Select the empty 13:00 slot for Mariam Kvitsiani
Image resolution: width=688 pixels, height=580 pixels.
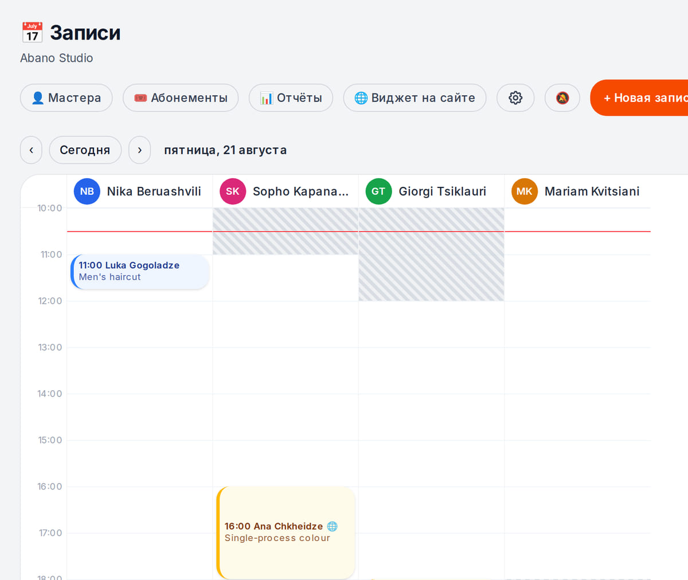pyautogui.click(x=577, y=370)
